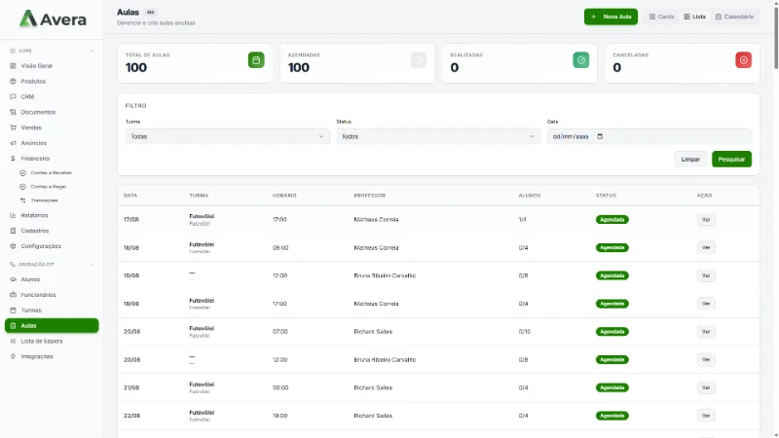
Task: Click the Horário column header
Action: (x=284, y=196)
